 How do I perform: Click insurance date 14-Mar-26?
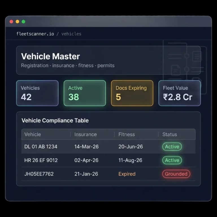pyautogui.click(x=86, y=147)
